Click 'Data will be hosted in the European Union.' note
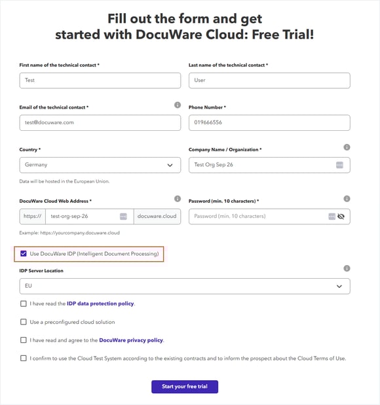380x405 pixels. point(64,181)
